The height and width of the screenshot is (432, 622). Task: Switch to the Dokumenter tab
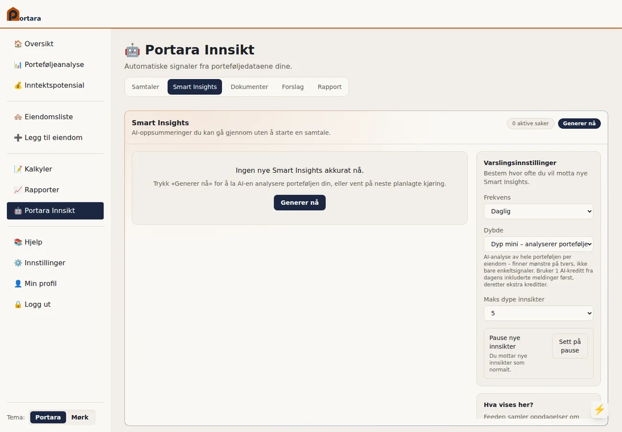click(x=249, y=87)
